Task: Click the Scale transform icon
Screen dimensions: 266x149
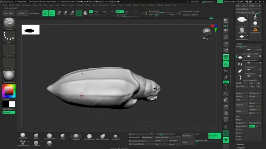Action: (x=65, y=13)
